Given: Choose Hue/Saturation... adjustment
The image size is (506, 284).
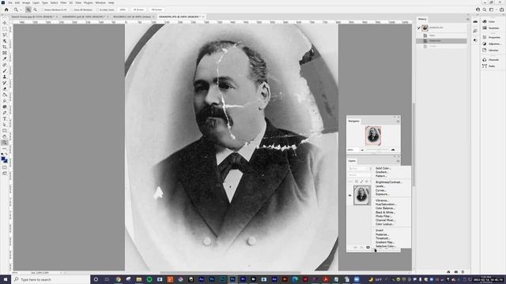Looking at the screenshot, I should [x=386, y=204].
